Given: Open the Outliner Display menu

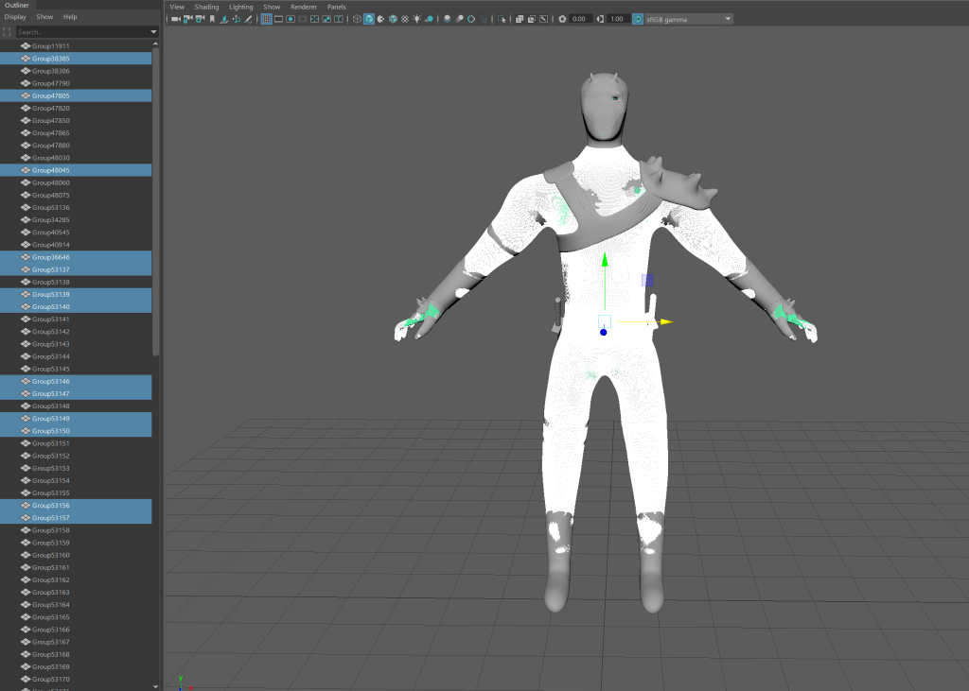Looking at the screenshot, I should click(x=15, y=17).
